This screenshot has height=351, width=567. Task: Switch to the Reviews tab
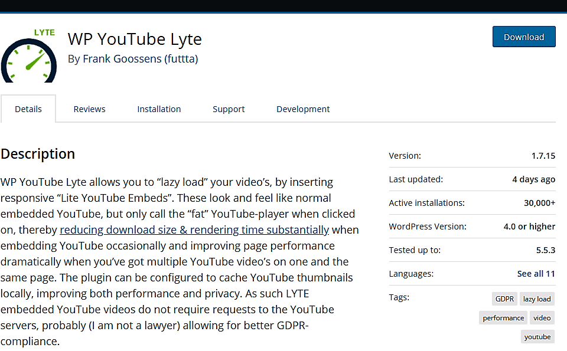tap(89, 109)
